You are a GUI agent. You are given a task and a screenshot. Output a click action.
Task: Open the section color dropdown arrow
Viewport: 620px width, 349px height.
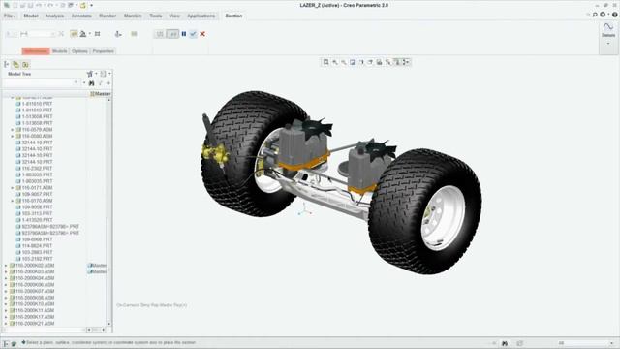coord(90,34)
